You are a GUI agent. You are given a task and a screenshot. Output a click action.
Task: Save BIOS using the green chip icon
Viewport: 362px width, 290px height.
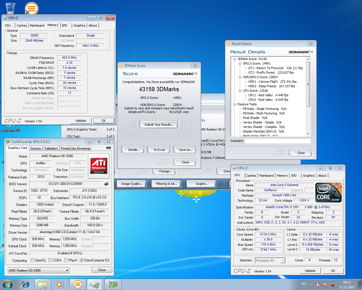(x=106, y=184)
